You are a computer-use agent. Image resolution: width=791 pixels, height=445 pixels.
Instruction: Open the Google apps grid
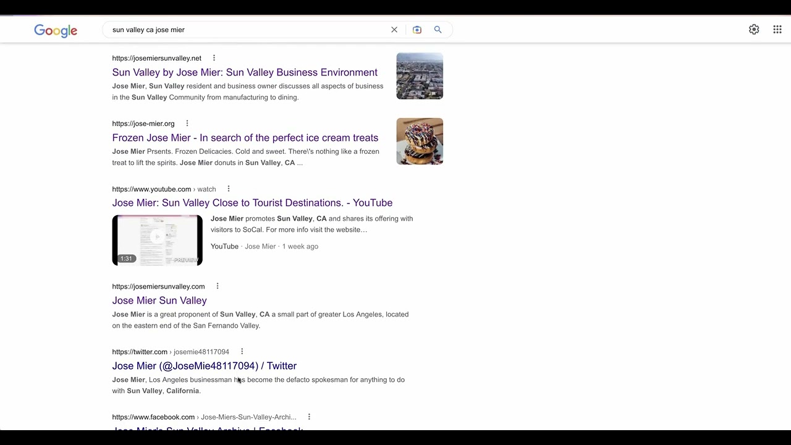[777, 30]
